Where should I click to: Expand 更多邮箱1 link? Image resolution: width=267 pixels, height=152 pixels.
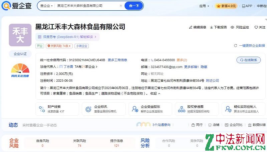point(191,67)
